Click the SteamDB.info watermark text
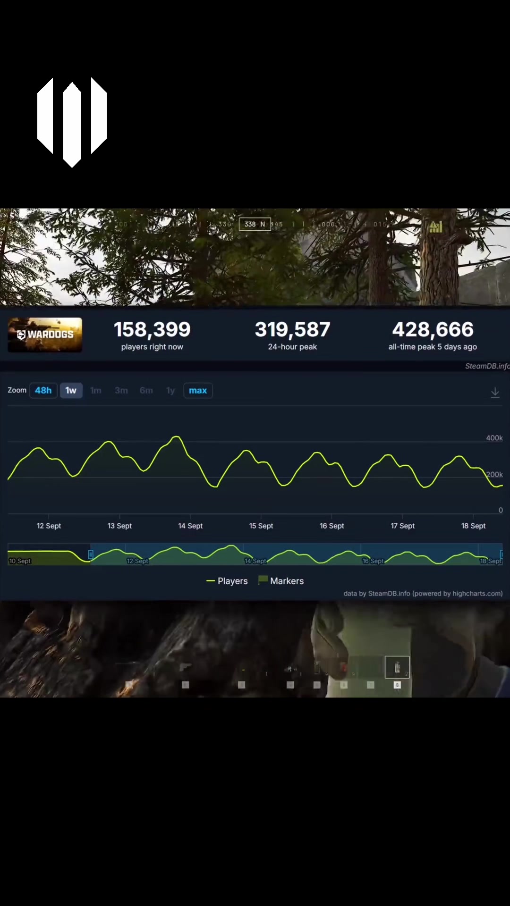Viewport: 510px width, 906px height. coord(487,366)
